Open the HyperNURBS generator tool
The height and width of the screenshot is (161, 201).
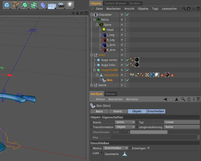click(x=25, y=5)
